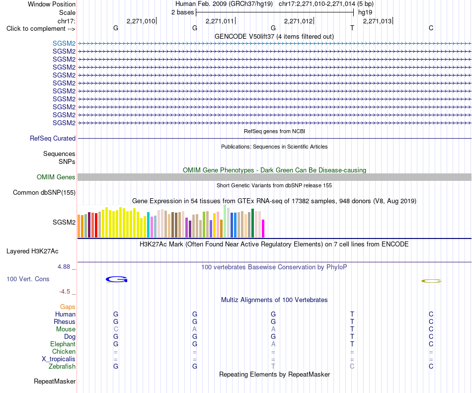Click the A base in the Elephant row

click(x=273, y=344)
